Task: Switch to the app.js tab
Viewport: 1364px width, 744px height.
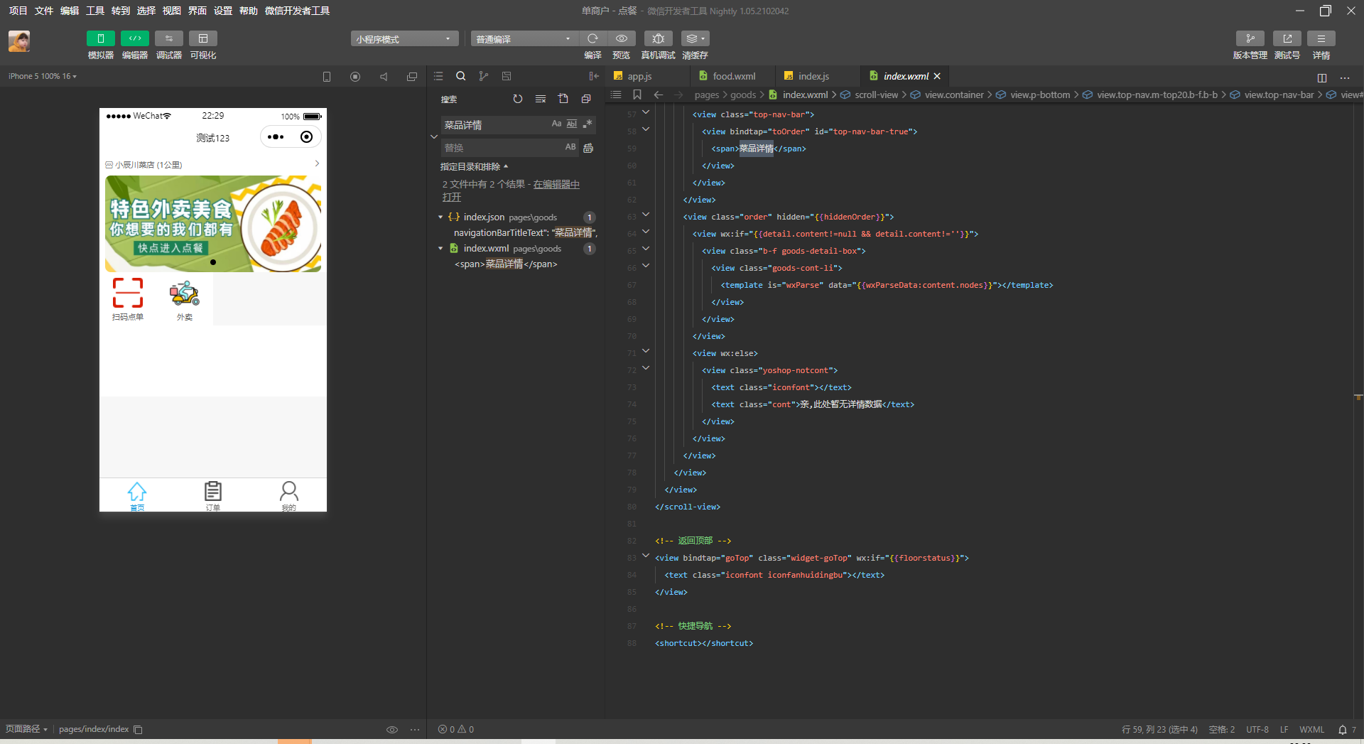Action: point(639,76)
